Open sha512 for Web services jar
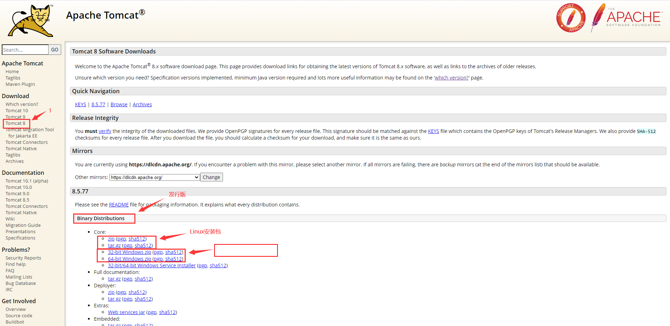Image resolution: width=670 pixels, height=326 pixels. click(x=167, y=312)
